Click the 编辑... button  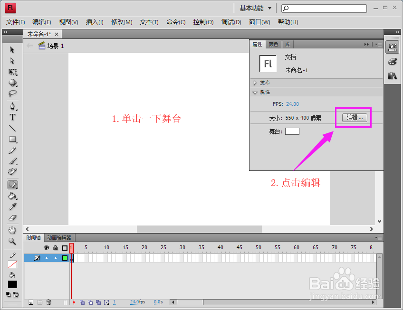pos(355,118)
